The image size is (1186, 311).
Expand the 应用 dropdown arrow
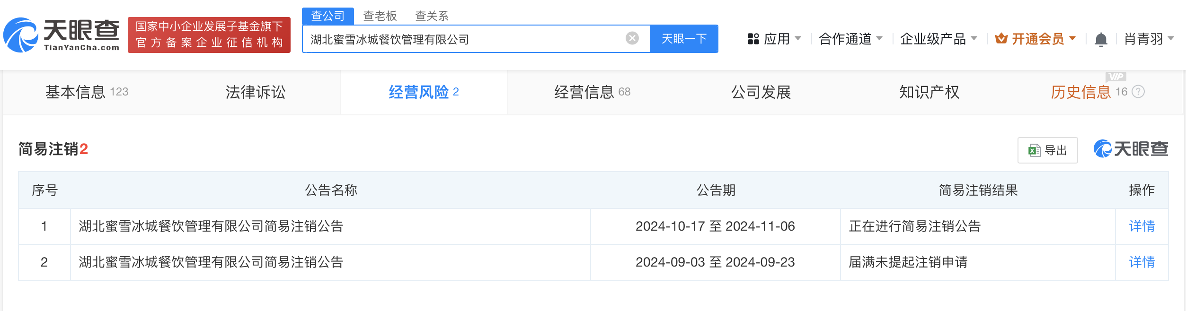click(x=798, y=38)
